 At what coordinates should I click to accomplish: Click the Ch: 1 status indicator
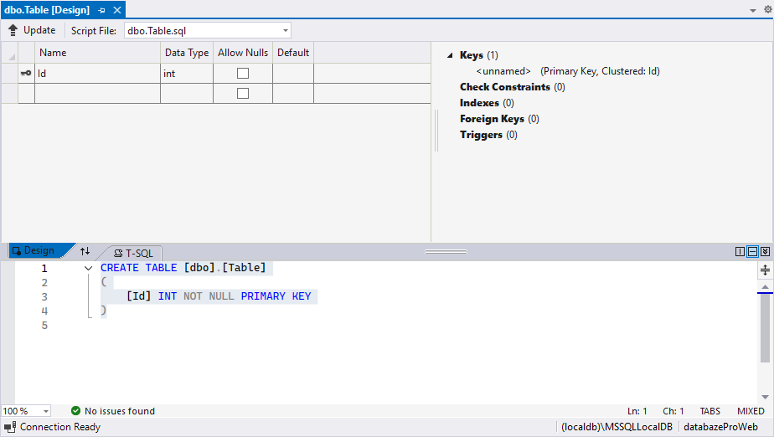pyautogui.click(x=673, y=411)
